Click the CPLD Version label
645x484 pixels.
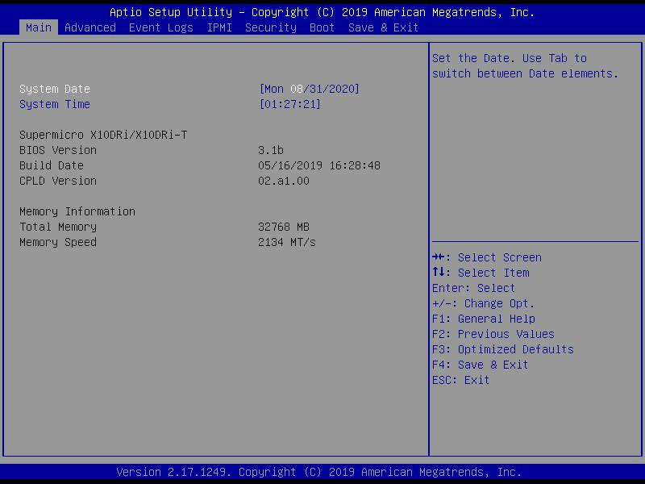[x=58, y=181]
